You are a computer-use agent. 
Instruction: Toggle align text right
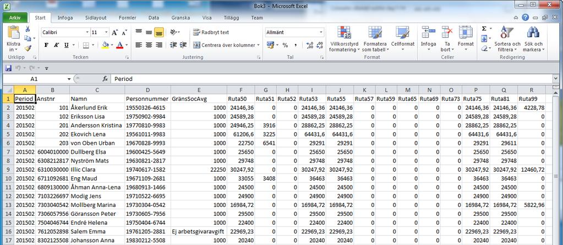158,45
